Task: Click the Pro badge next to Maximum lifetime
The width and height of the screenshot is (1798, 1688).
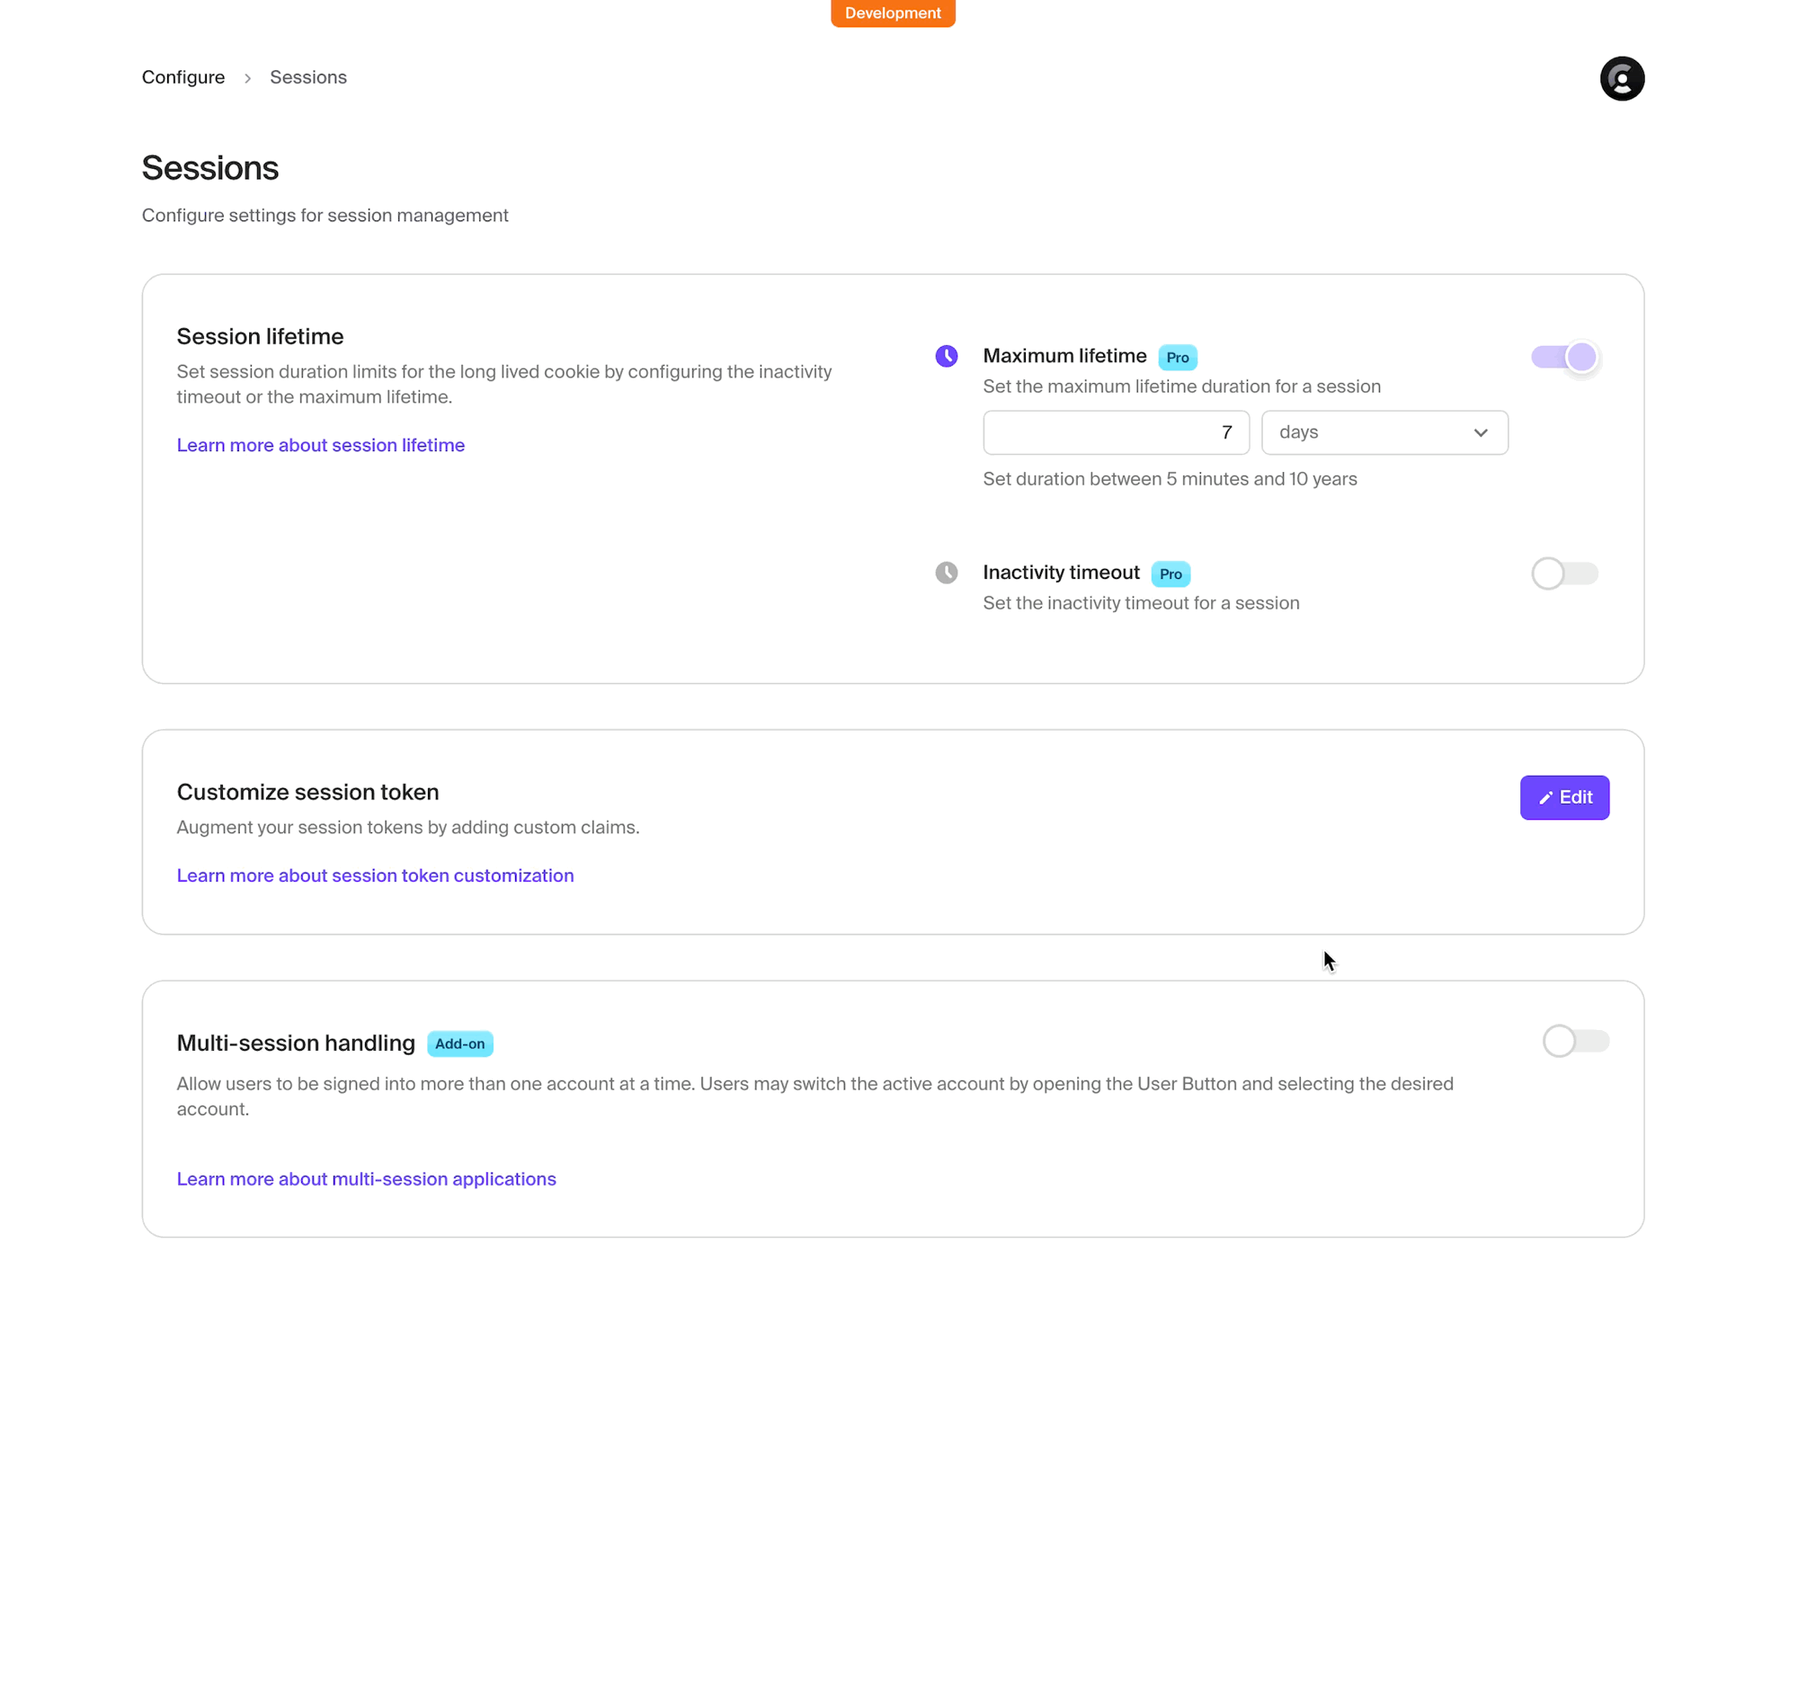Action: [1177, 357]
